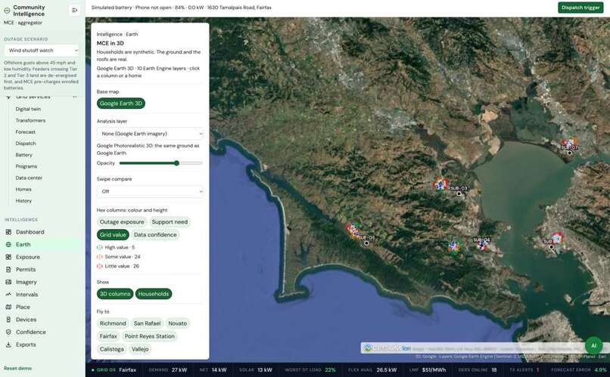Click the High value hexagon legend icon

point(100,247)
